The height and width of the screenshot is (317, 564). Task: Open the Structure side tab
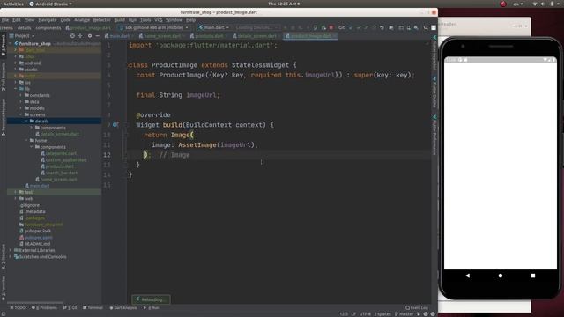(x=4, y=256)
